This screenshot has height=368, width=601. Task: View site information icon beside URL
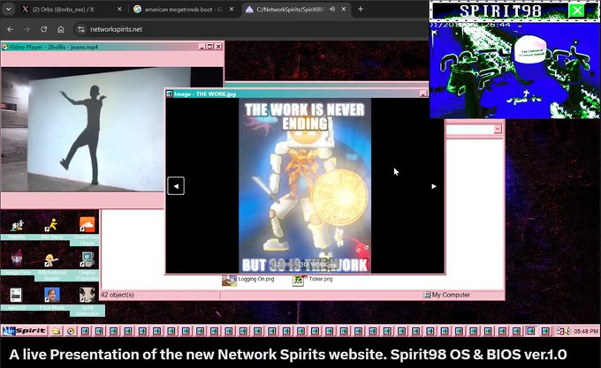click(x=81, y=29)
